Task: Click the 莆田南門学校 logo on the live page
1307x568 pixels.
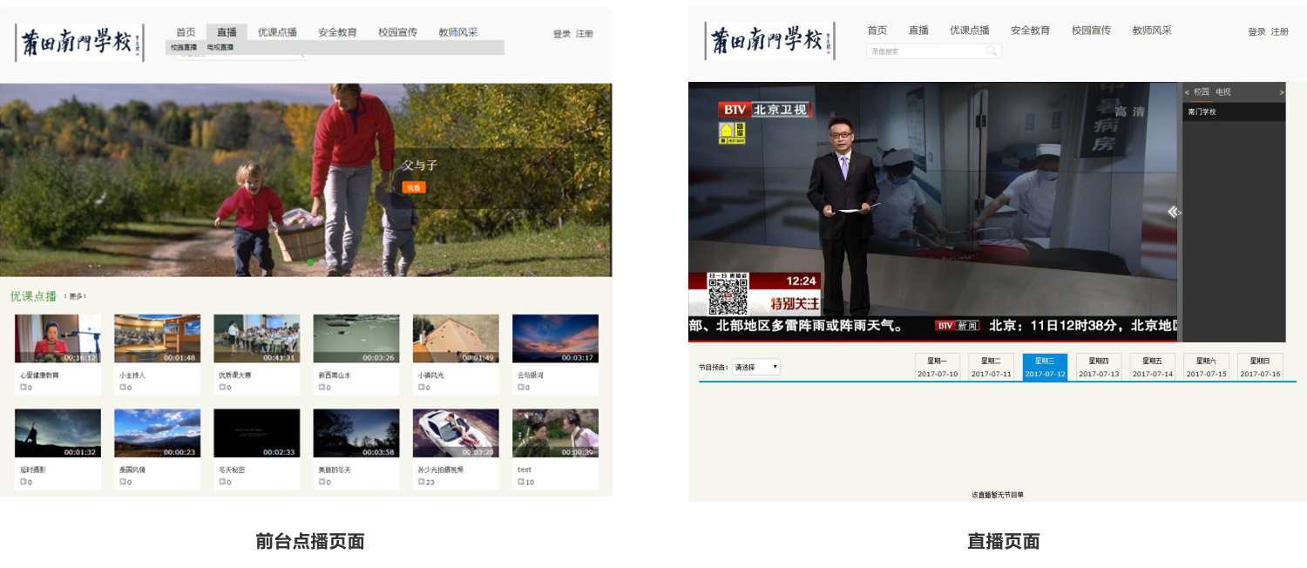Action: pyautogui.click(x=769, y=41)
